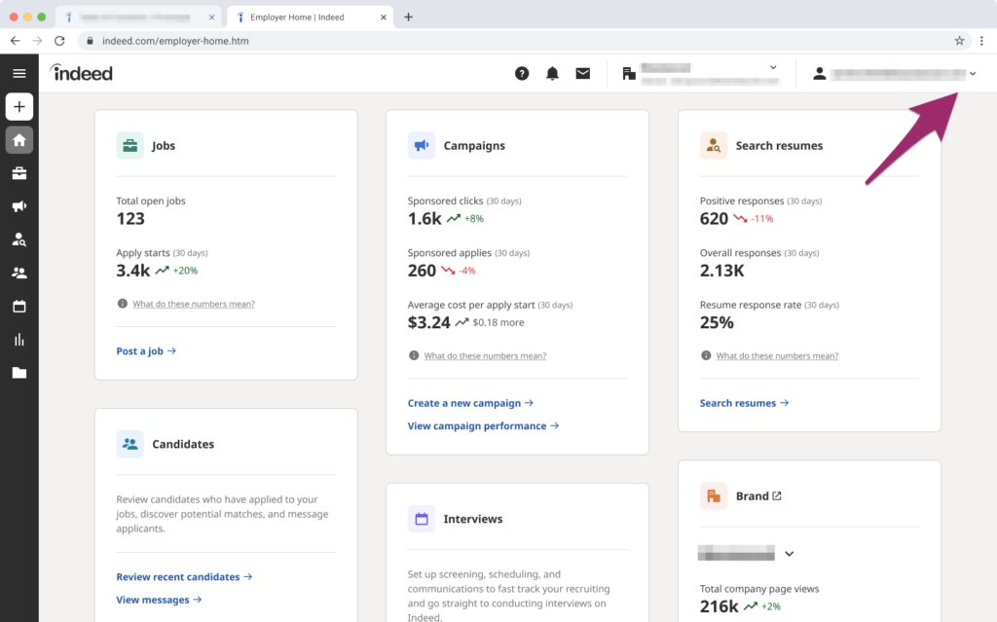The width and height of the screenshot is (997, 622).
Task: Click the search resumes person-with-magnifier sidebar icon
Action: pyautogui.click(x=19, y=239)
